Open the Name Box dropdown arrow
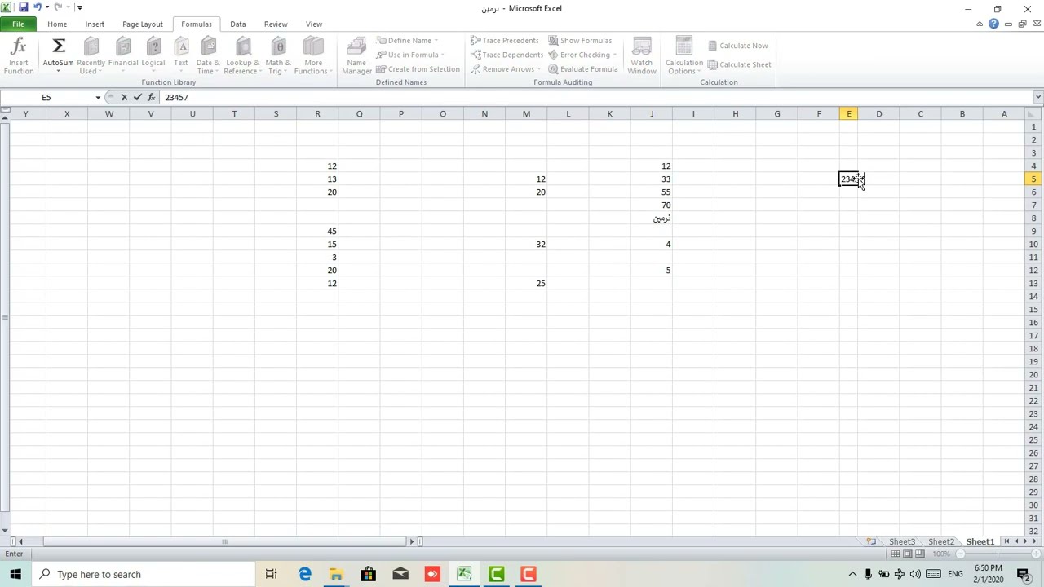The image size is (1044, 587). pyautogui.click(x=98, y=97)
